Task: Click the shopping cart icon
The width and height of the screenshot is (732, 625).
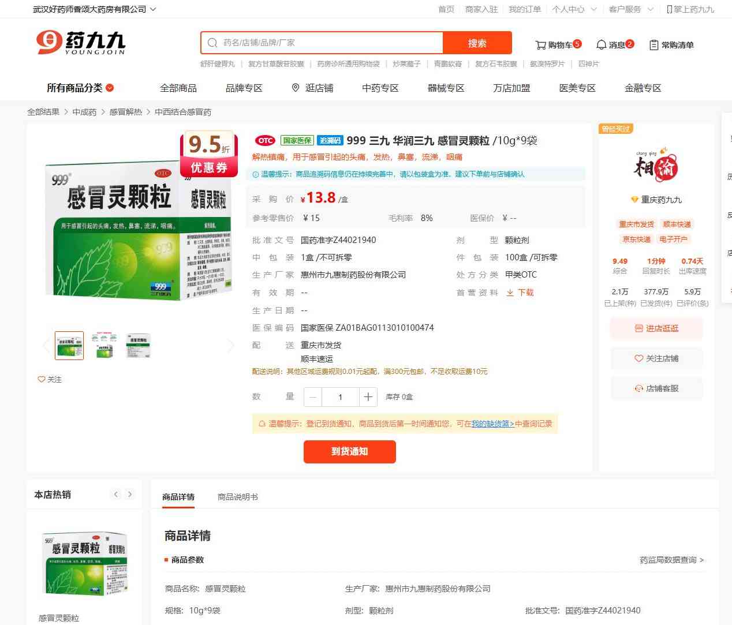Action: tap(541, 45)
